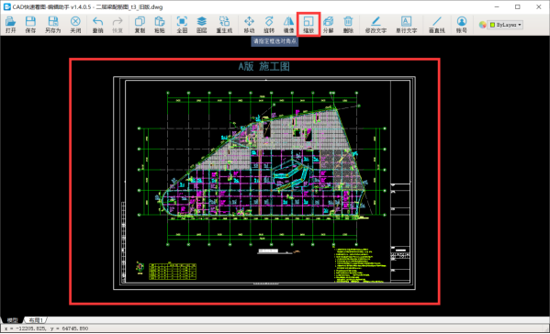Select the 旋转 rotate tool
The height and width of the screenshot is (334, 550).
coord(269,25)
